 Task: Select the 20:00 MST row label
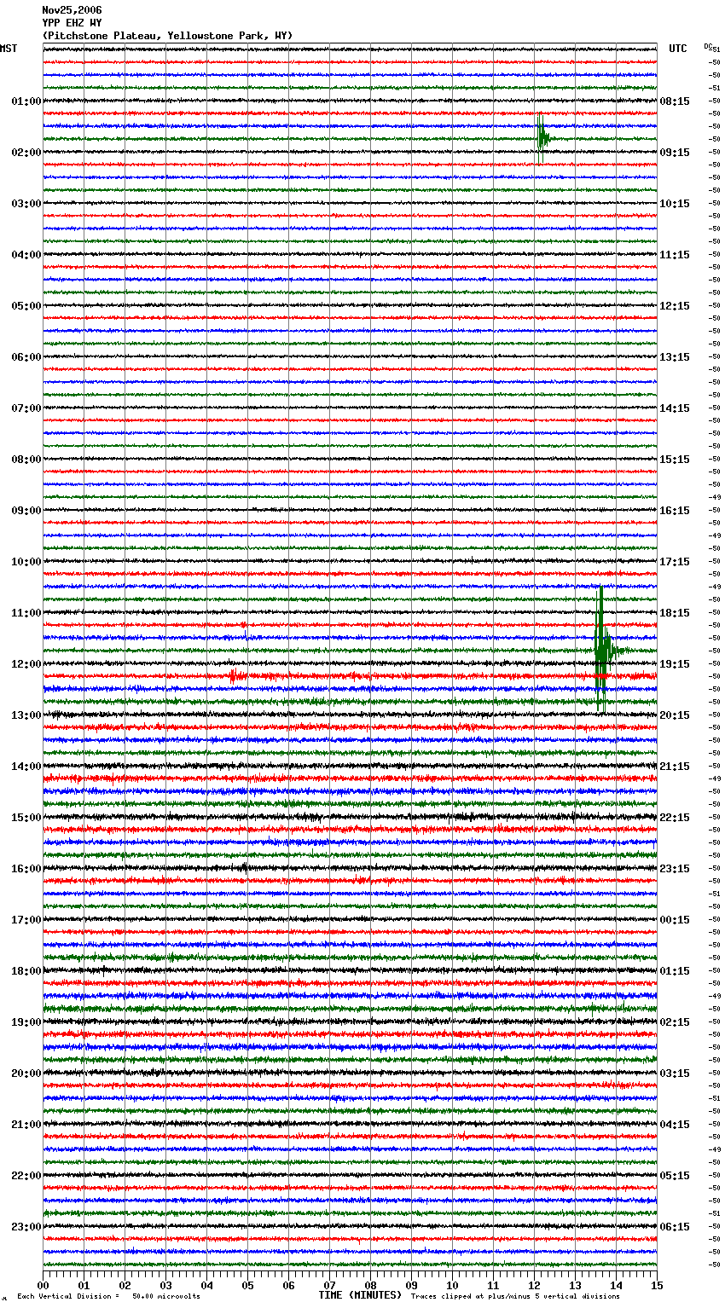[26, 1074]
